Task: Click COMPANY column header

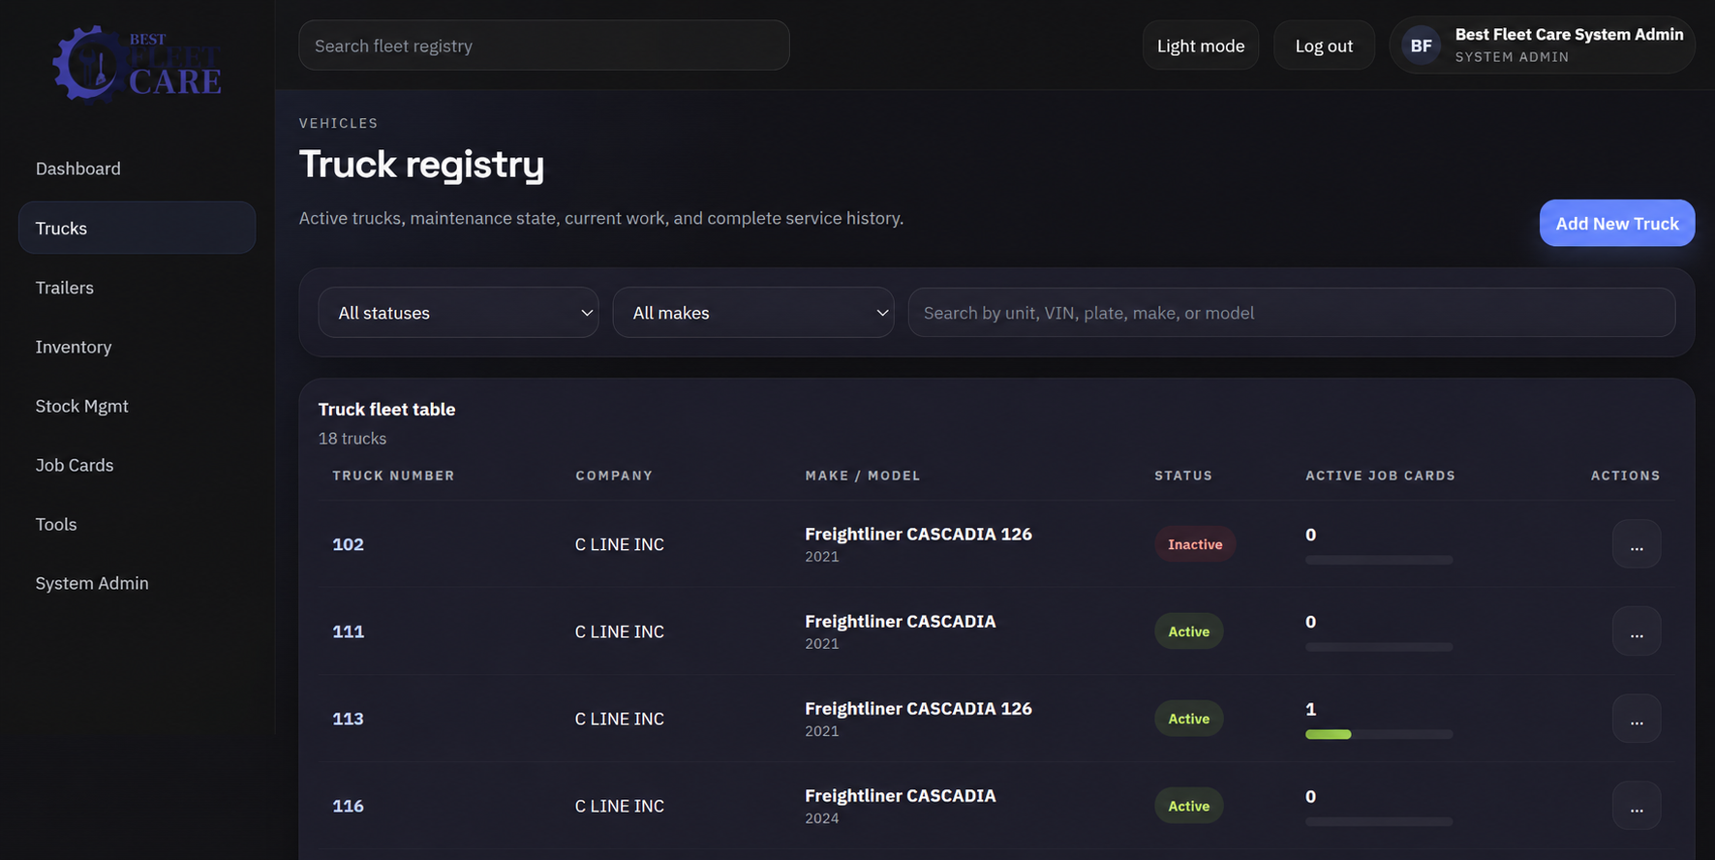Action: tap(614, 476)
